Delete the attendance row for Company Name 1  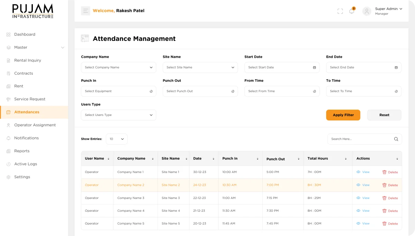click(390, 172)
